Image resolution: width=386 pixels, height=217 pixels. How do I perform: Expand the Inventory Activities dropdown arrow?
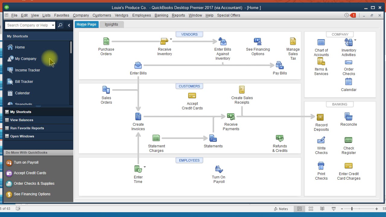point(355,40)
